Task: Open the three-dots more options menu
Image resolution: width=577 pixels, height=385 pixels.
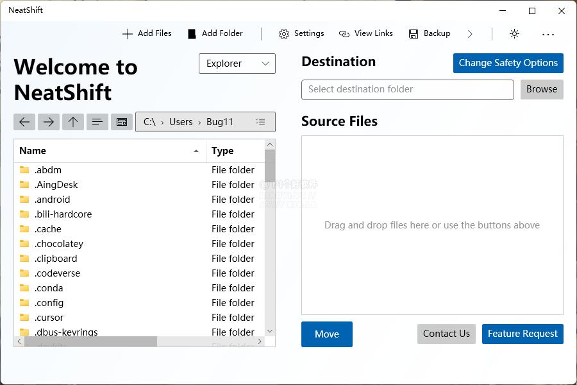Action: coord(548,34)
